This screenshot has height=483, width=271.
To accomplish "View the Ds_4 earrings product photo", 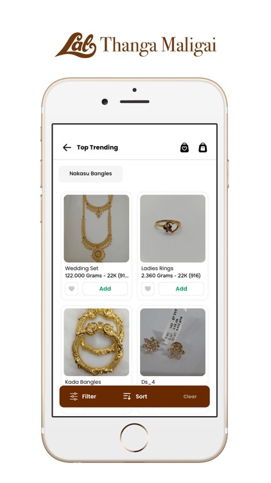I will pyautogui.click(x=173, y=342).
